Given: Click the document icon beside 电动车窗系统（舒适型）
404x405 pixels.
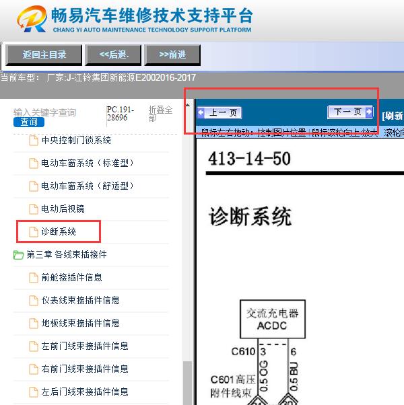Looking at the screenshot, I should tap(34, 186).
